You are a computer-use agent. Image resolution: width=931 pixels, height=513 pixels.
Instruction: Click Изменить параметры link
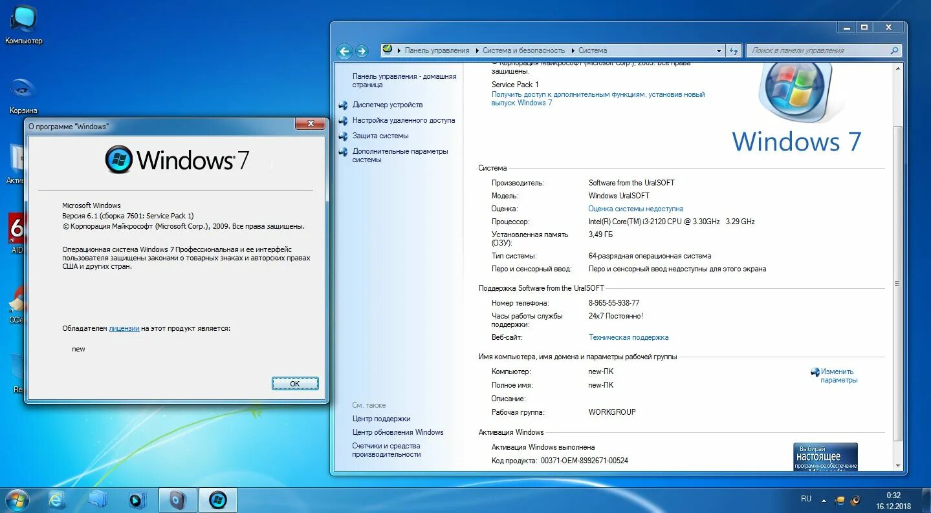pyautogui.click(x=838, y=376)
